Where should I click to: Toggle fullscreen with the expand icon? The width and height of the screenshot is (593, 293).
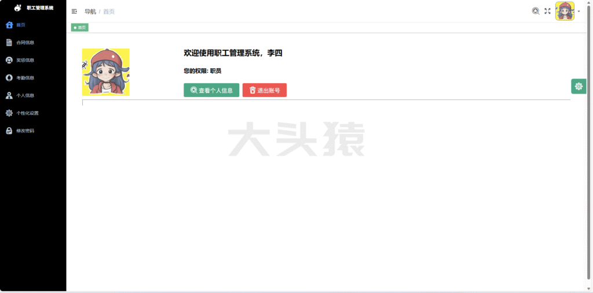547,11
